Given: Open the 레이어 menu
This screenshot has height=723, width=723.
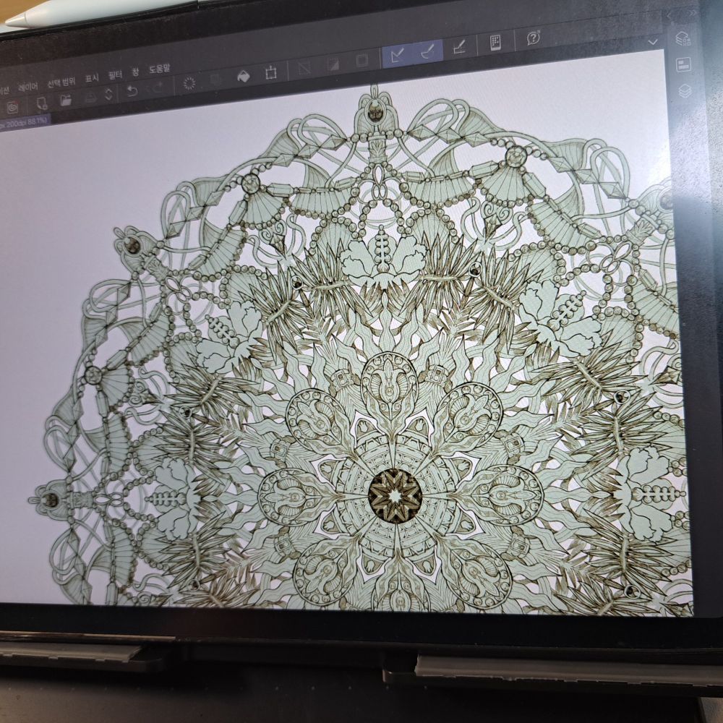Looking at the screenshot, I should coord(28,87).
